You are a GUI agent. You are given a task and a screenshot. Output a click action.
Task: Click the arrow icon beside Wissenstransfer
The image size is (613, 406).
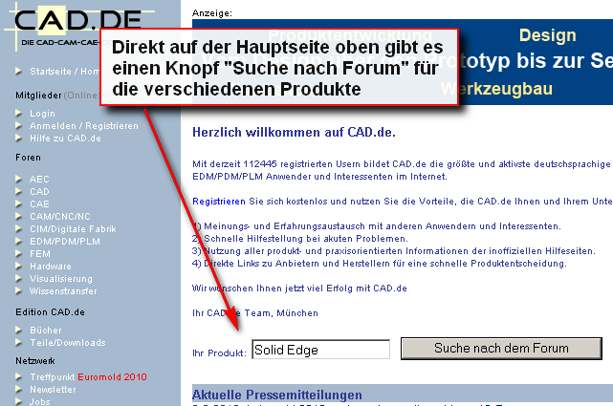pos(18,290)
